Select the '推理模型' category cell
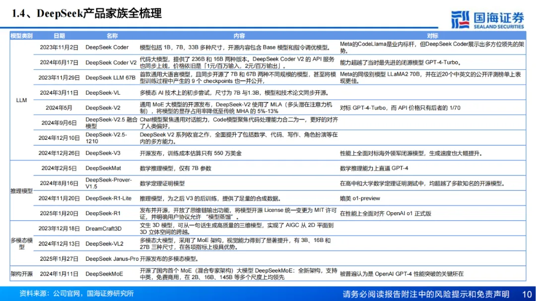The height and width of the screenshot is (301, 536). pos(21,191)
